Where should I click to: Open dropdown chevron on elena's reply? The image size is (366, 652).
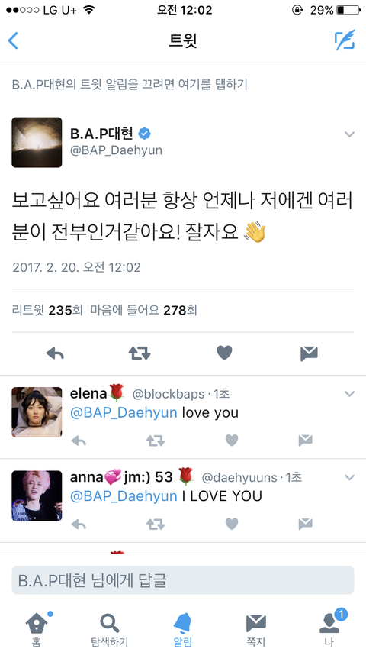350,394
